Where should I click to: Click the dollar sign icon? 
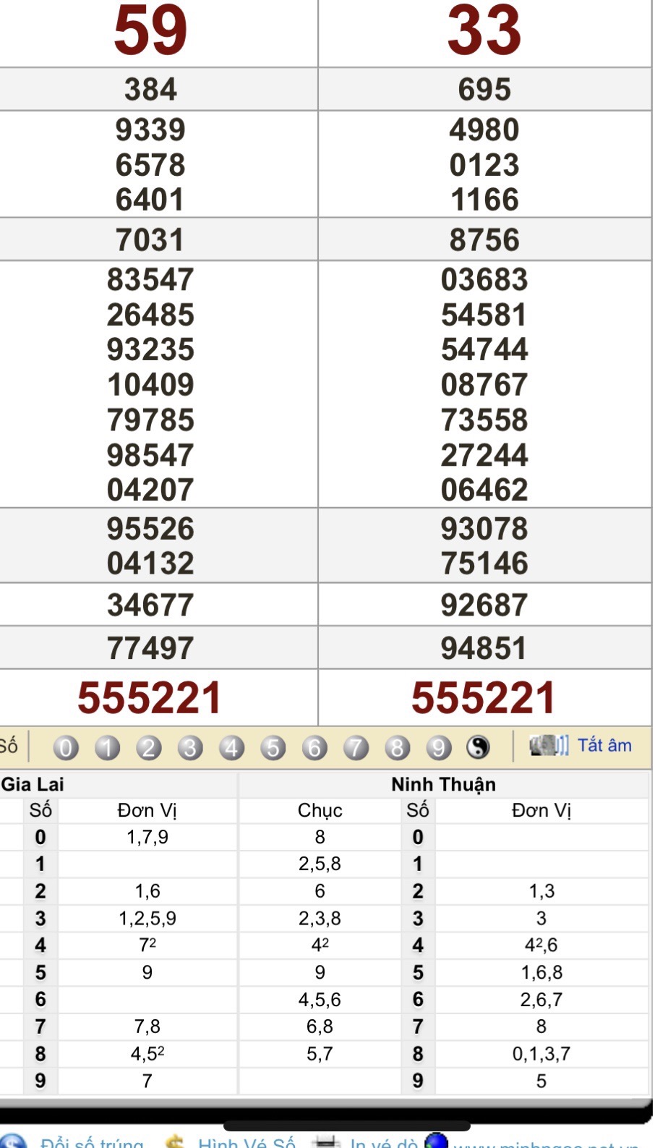tap(174, 1142)
